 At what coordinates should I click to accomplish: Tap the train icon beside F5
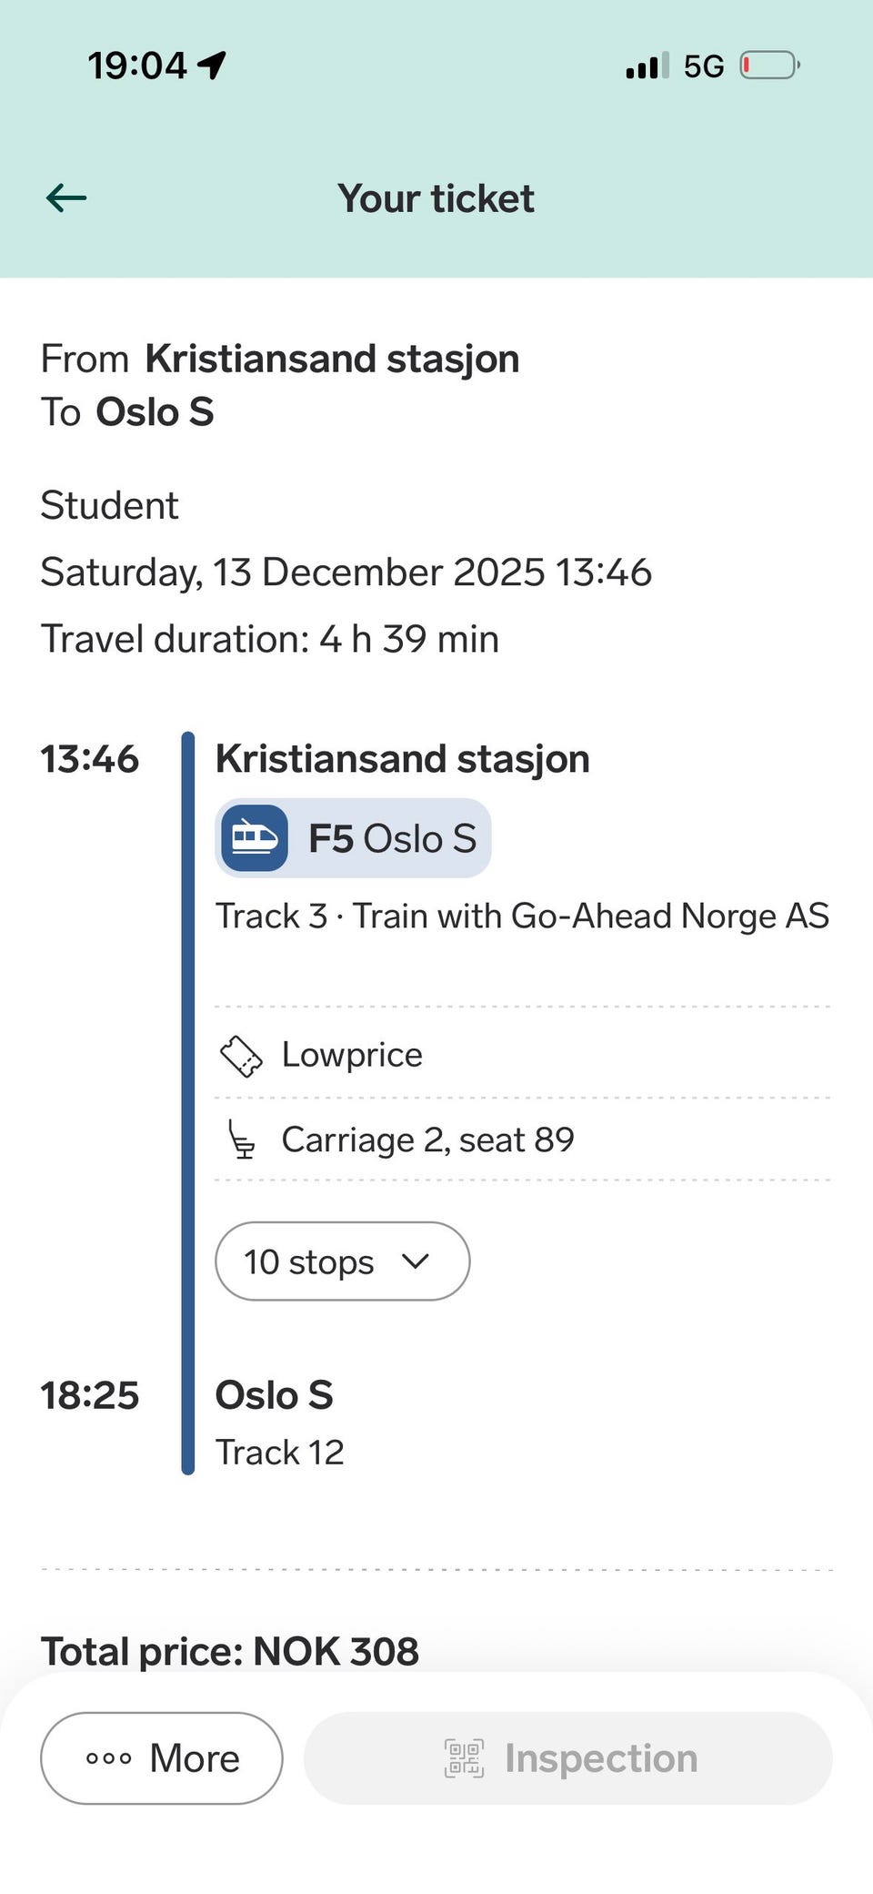tap(255, 838)
